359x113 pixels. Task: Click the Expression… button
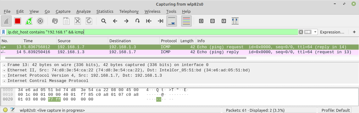click(332, 32)
